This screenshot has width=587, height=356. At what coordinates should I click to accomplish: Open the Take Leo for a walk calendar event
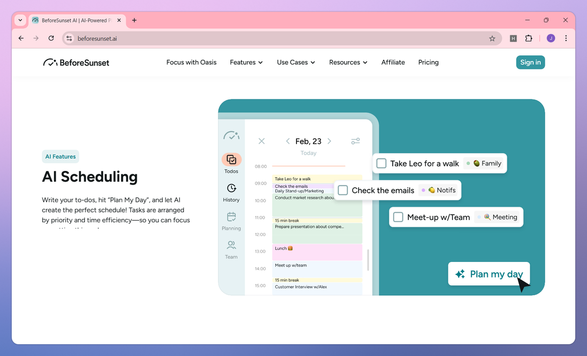317,179
